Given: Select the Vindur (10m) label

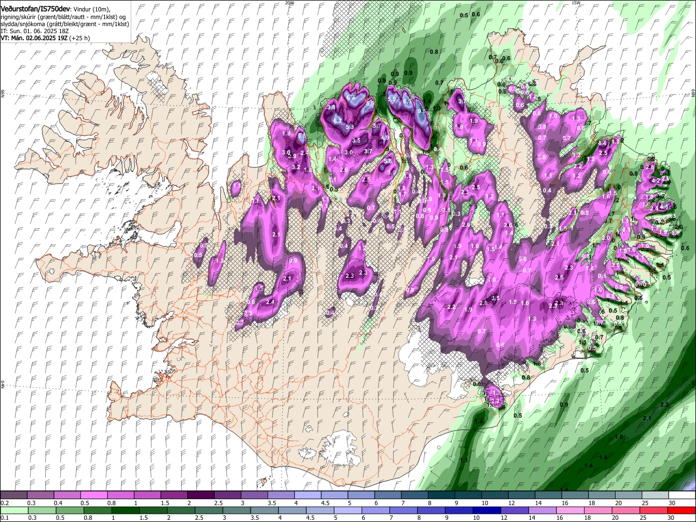Looking at the screenshot, I should 91,9.
